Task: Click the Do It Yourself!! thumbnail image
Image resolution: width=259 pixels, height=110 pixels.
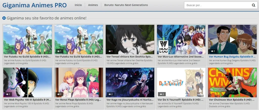Action: coord(181,82)
